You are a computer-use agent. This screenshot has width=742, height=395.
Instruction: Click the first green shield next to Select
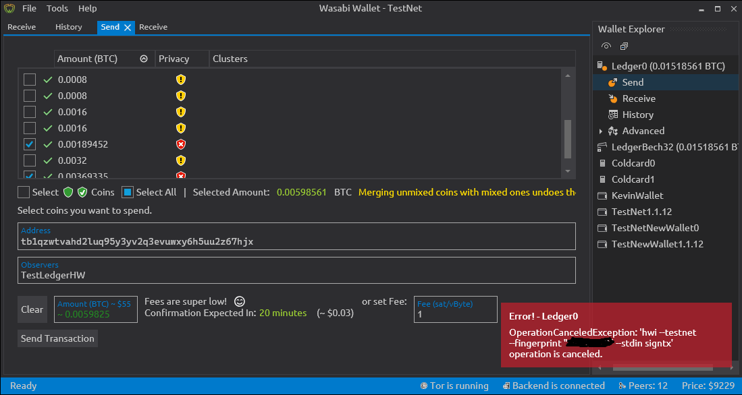(x=69, y=192)
